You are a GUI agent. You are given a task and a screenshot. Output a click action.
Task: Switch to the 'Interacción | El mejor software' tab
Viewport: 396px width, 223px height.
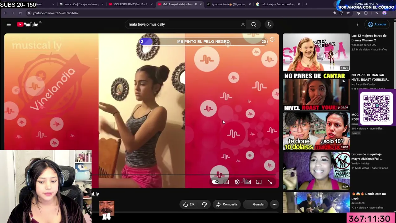pyautogui.click(x=81, y=4)
